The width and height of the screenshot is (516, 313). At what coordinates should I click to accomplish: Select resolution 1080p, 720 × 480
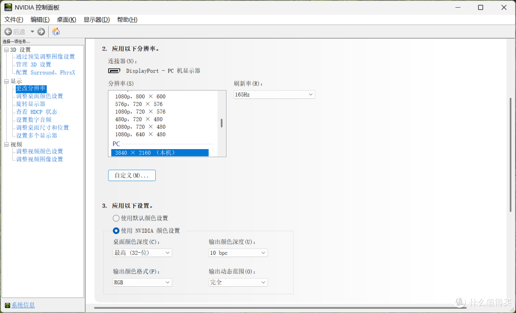point(140,127)
